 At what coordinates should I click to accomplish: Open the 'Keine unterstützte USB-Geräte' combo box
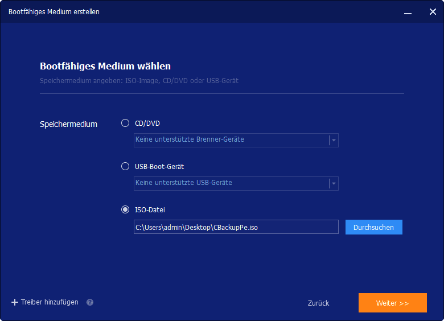[x=231, y=183]
